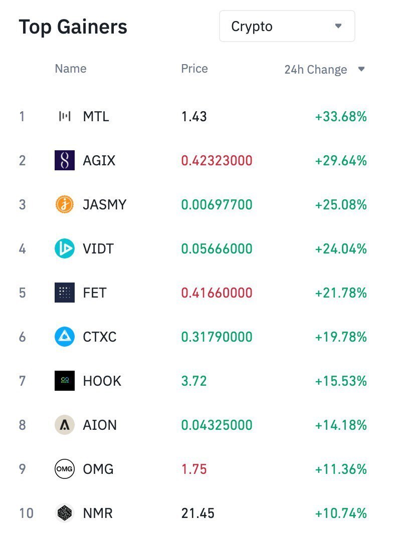The width and height of the screenshot is (403, 541).
Task: Click the OMG circular logo
Action: point(65,469)
